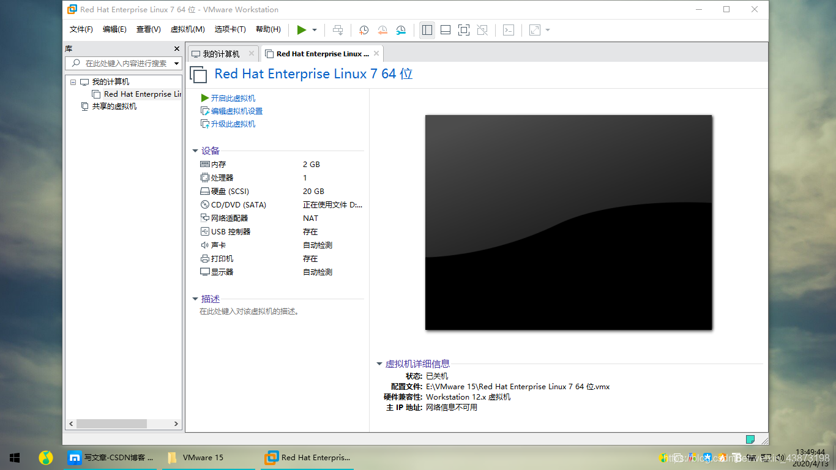This screenshot has width=836, height=470.
Task: Collapse the 设备 section
Action: click(x=195, y=151)
